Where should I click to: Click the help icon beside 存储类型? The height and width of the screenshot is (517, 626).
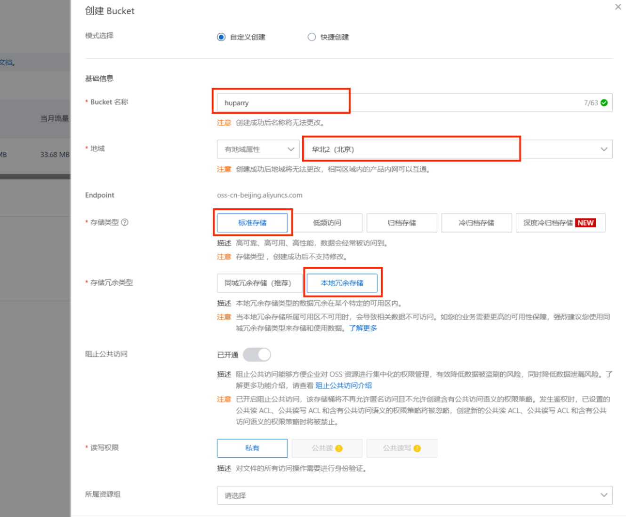pyautogui.click(x=125, y=222)
